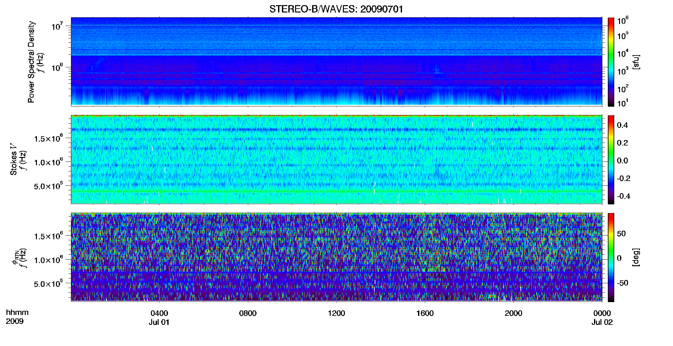Click the 1.0×10^6 tick of phi RTN panel
Image resolution: width=673 pixels, height=346 pixels.
(x=48, y=259)
